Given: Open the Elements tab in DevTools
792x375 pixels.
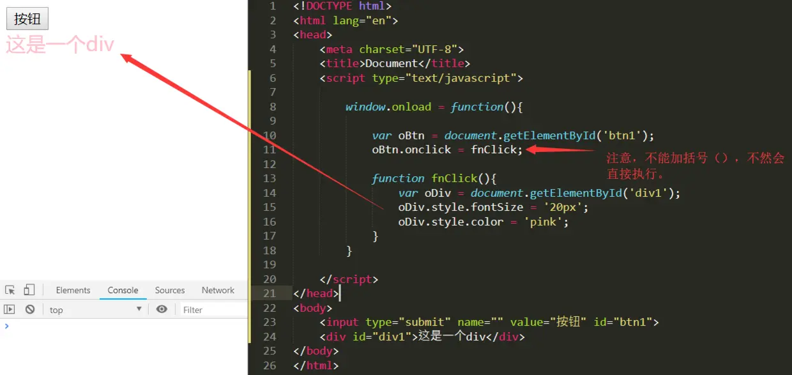Looking at the screenshot, I should click(x=73, y=290).
